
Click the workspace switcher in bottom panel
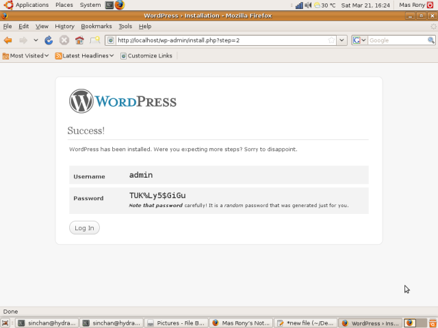click(x=415, y=323)
